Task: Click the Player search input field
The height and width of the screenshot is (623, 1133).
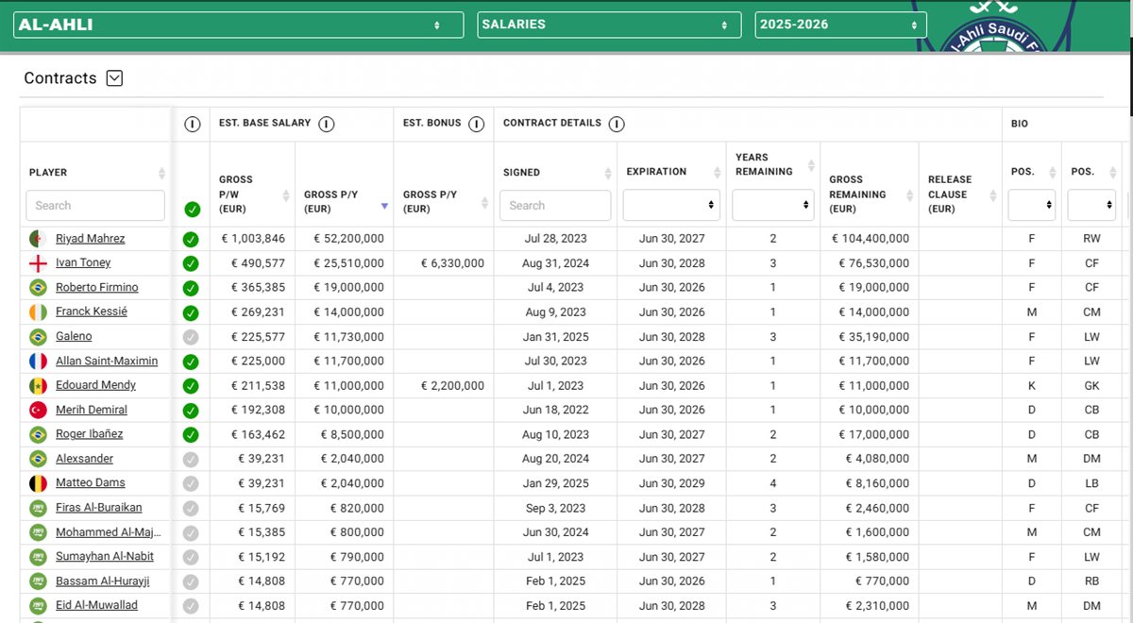Action: tap(94, 205)
